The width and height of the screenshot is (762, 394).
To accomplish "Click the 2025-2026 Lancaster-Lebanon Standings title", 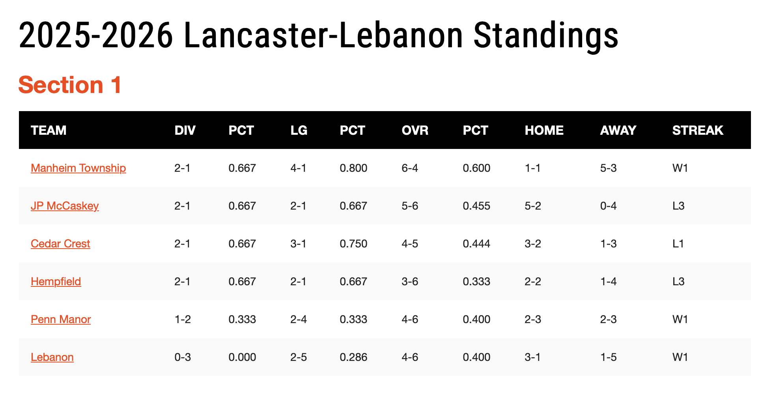I will pyautogui.click(x=318, y=35).
